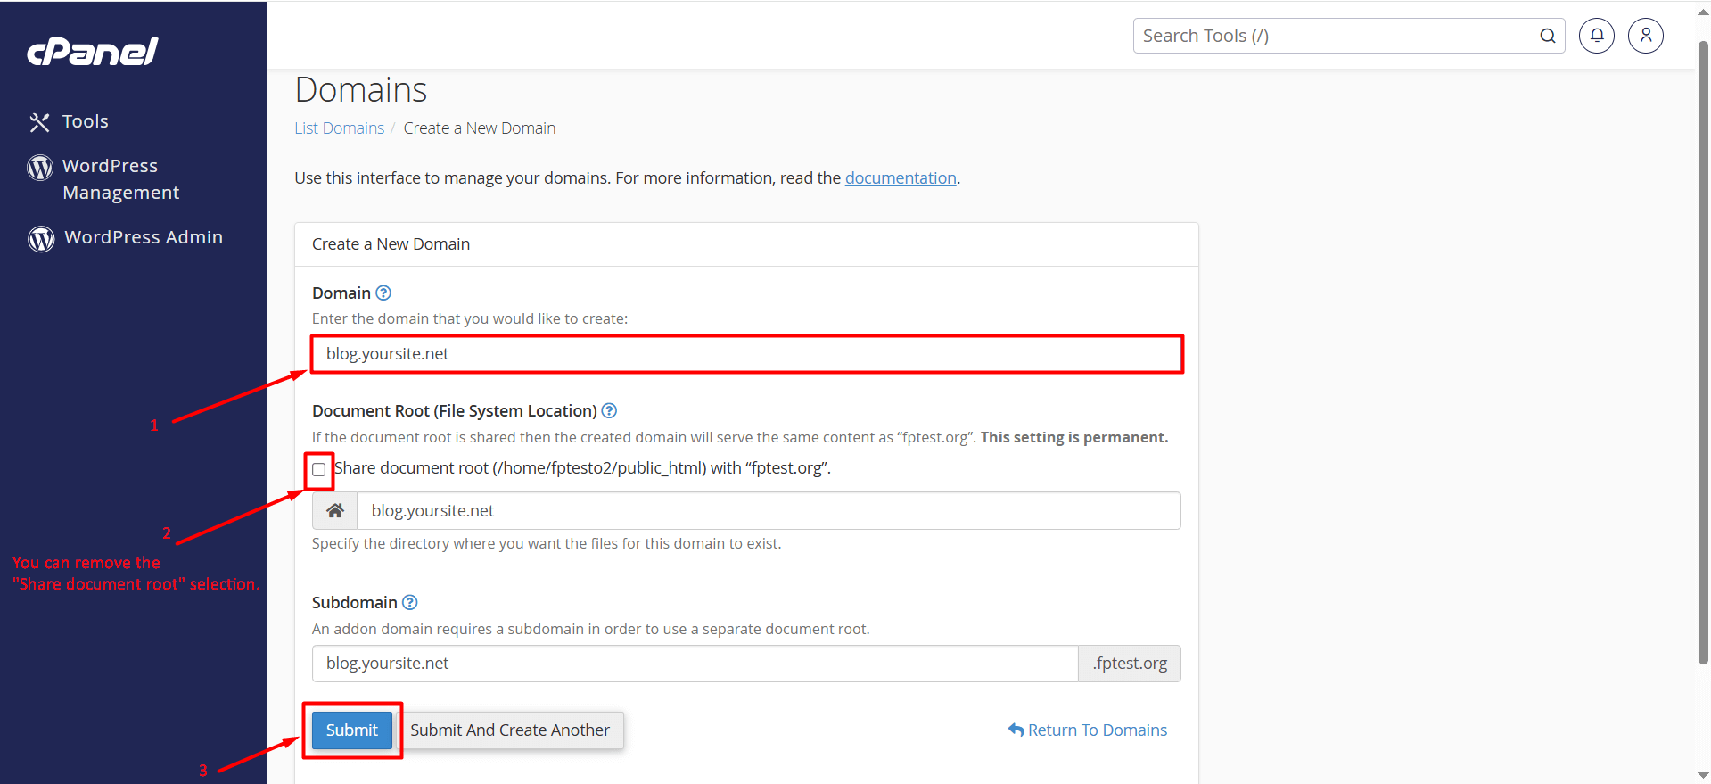Follow the Return To Domains link

1088,730
